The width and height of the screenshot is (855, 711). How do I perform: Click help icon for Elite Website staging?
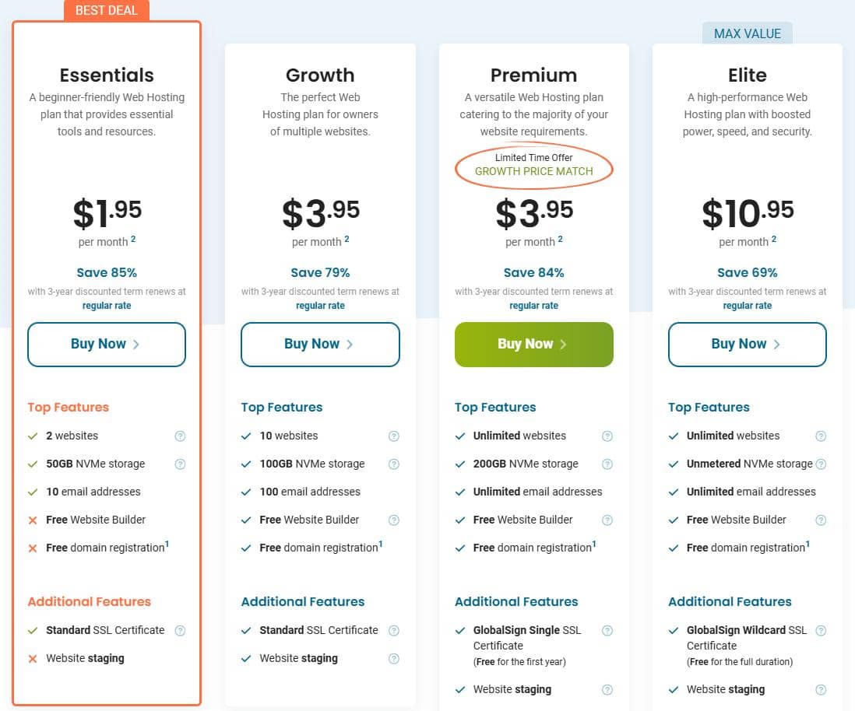(821, 689)
